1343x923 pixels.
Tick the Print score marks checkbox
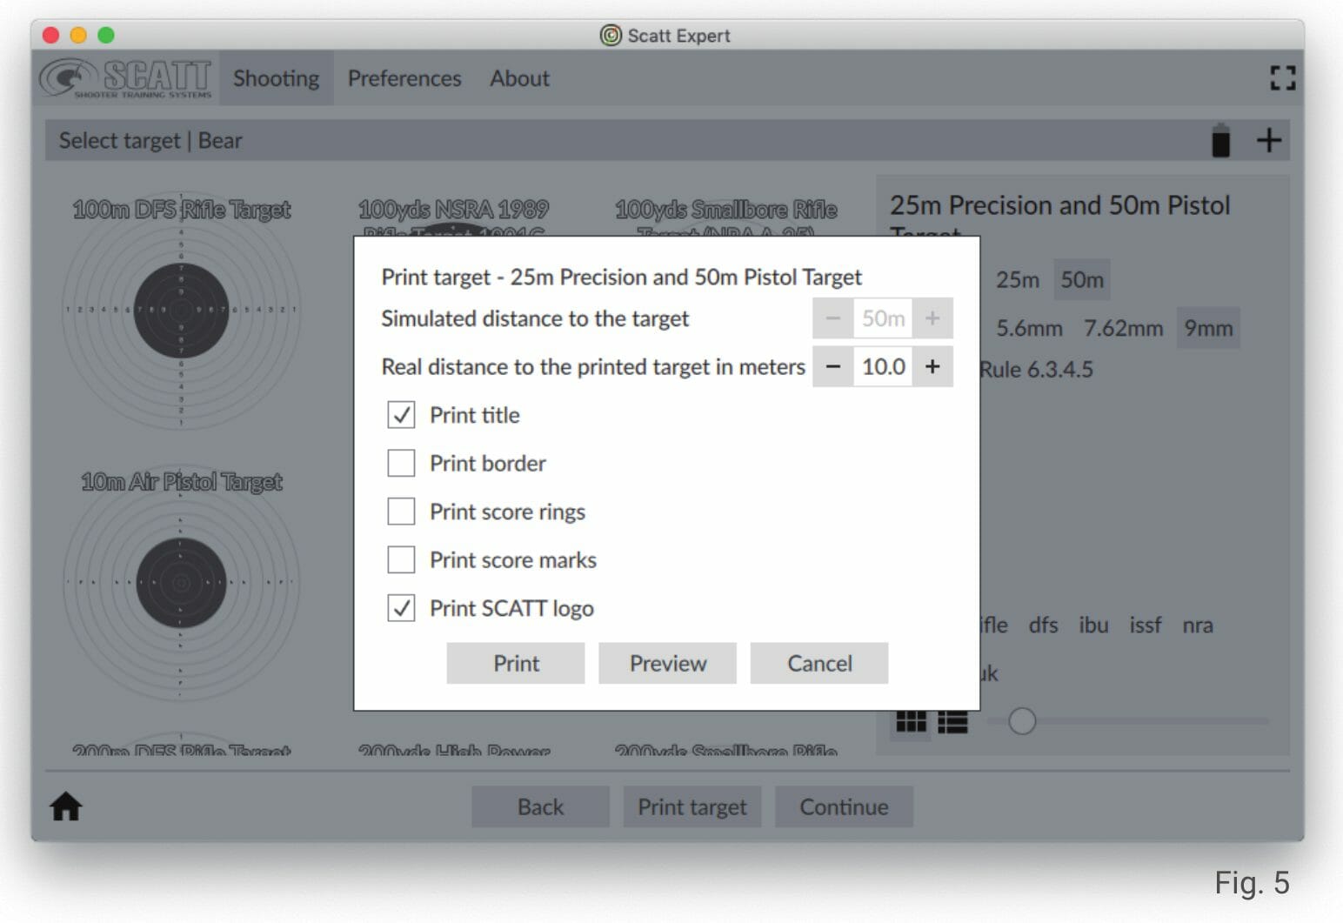click(401, 559)
